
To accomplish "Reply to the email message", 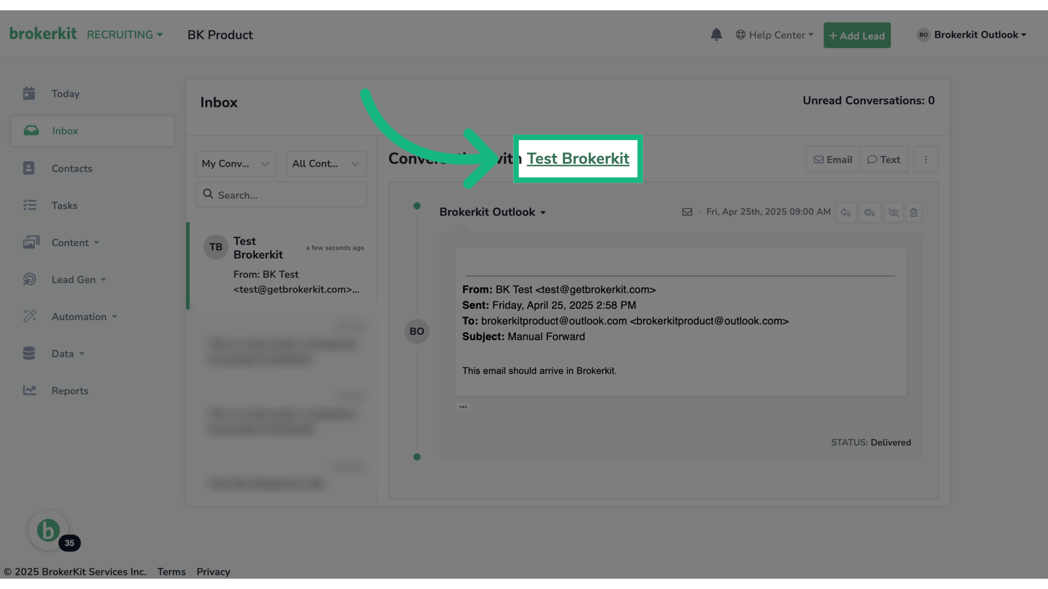I will pos(845,213).
